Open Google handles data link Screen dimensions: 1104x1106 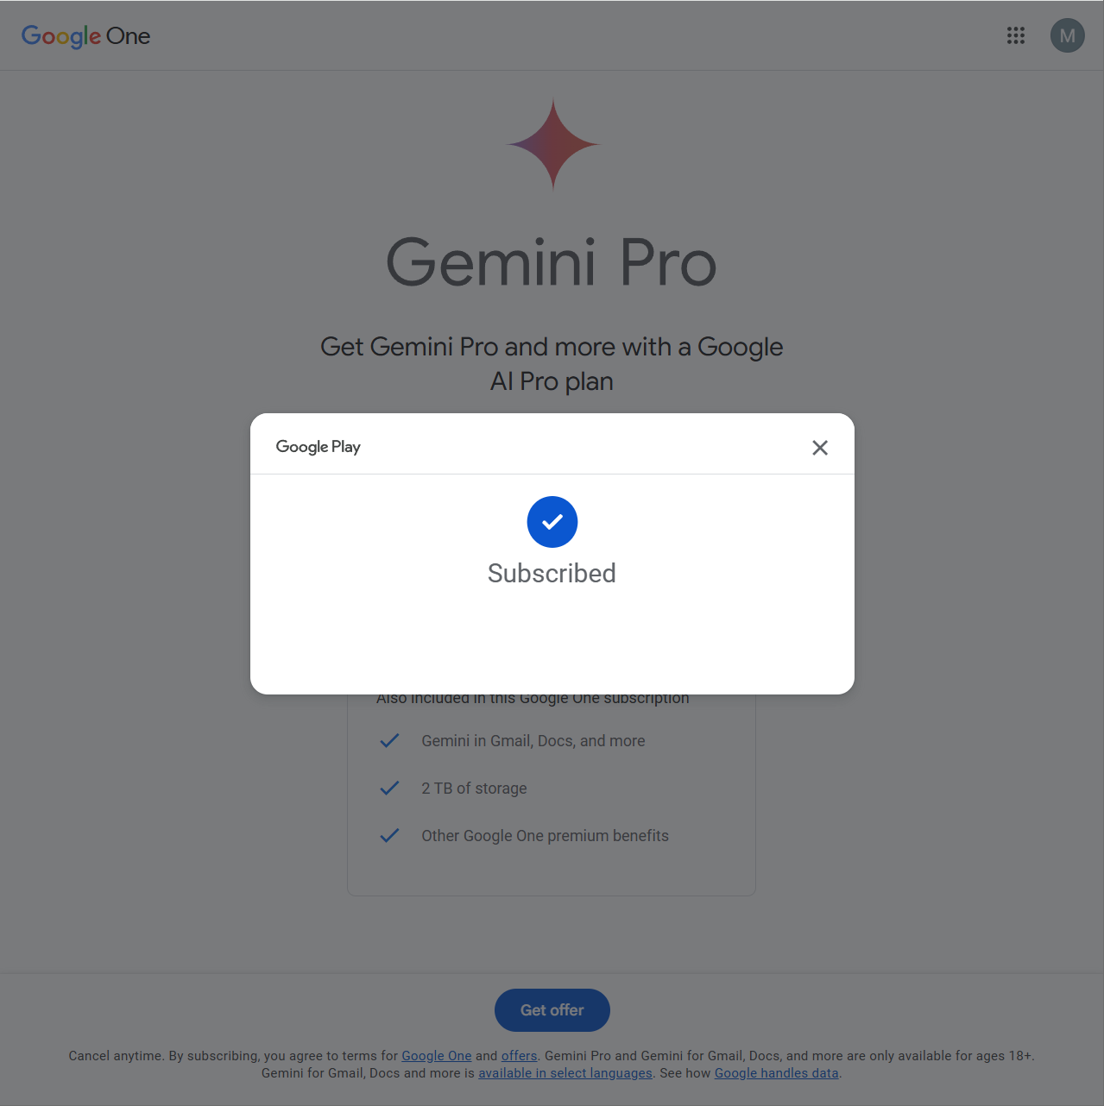[777, 1073]
